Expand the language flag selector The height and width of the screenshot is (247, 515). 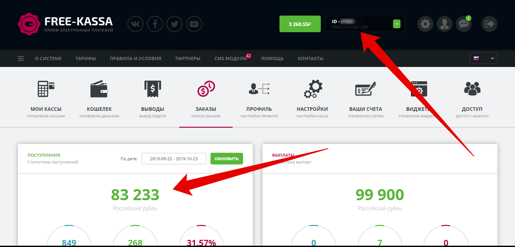[x=483, y=58]
